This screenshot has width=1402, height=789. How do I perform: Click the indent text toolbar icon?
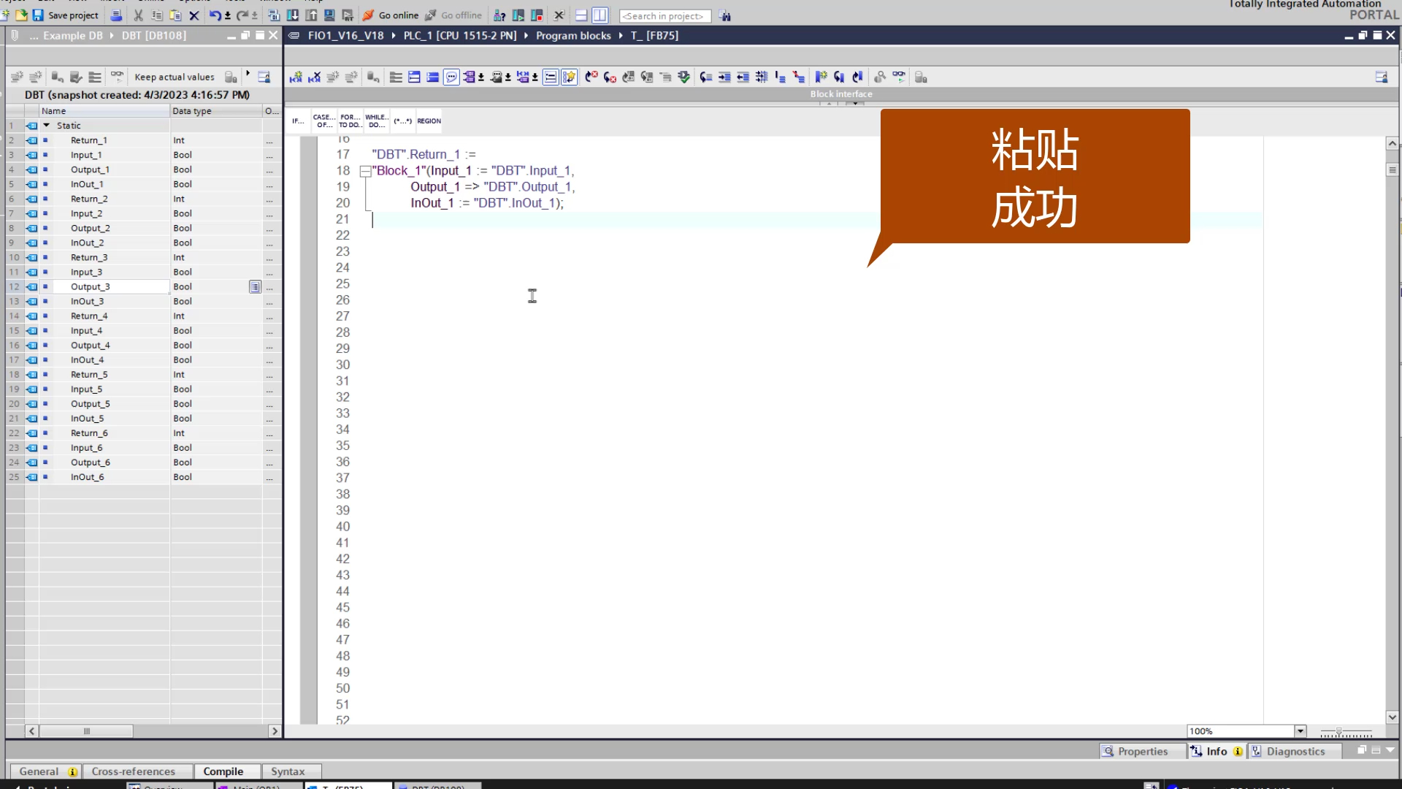pyautogui.click(x=724, y=77)
